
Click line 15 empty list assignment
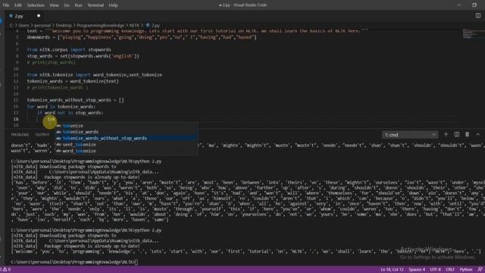click(x=75, y=100)
